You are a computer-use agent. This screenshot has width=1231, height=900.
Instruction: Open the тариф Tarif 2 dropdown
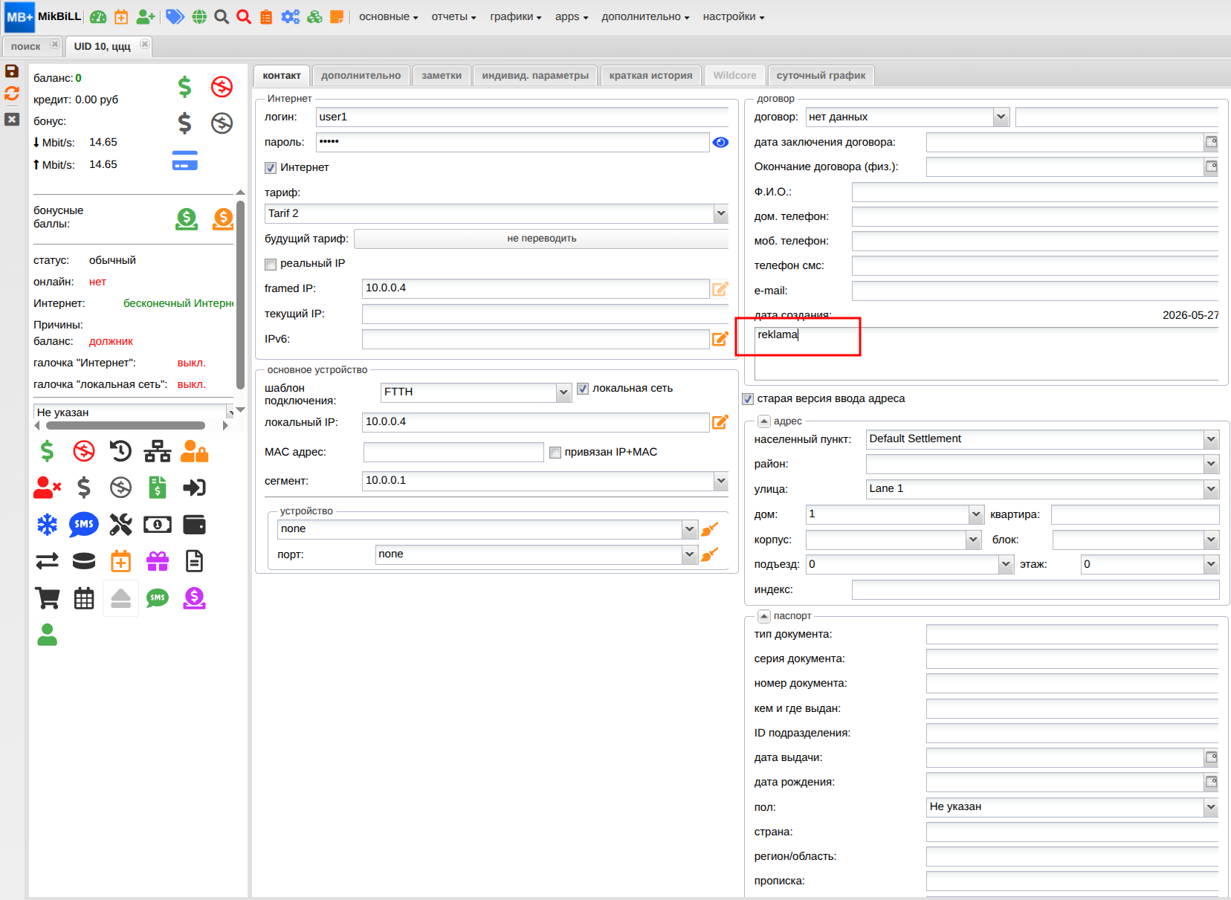(x=720, y=214)
